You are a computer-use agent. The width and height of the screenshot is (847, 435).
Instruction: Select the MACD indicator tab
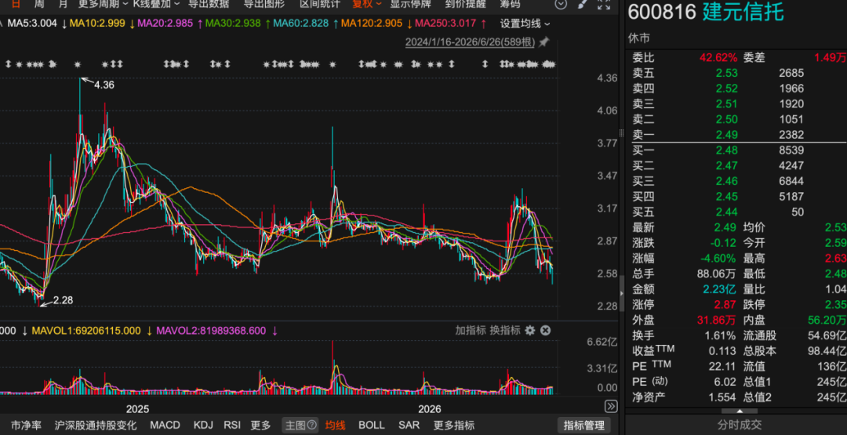(165, 426)
